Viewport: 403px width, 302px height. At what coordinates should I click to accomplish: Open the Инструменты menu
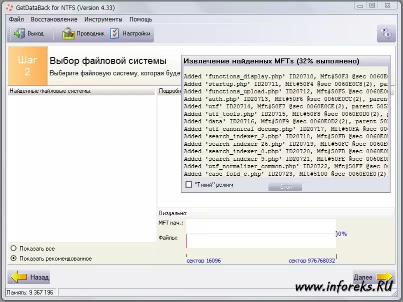[x=103, y=19]
